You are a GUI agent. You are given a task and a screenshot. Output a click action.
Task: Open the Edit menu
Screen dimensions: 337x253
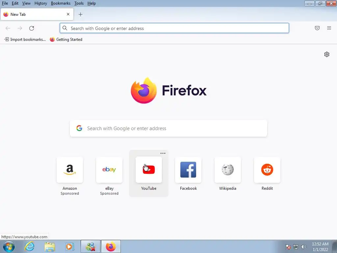pos(15,3)
